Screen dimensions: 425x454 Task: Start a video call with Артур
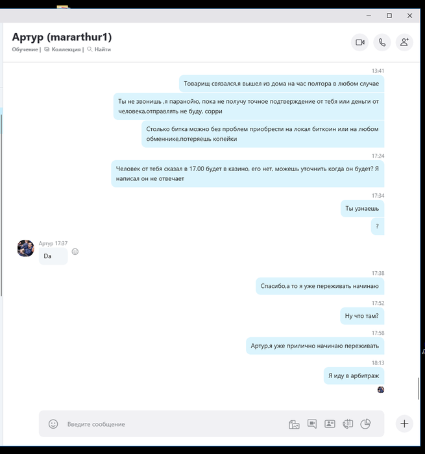pos(360,43)
